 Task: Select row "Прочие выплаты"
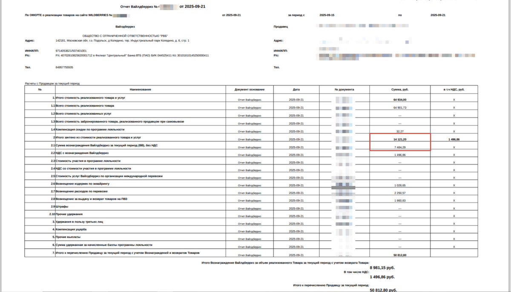pos(251,238)
